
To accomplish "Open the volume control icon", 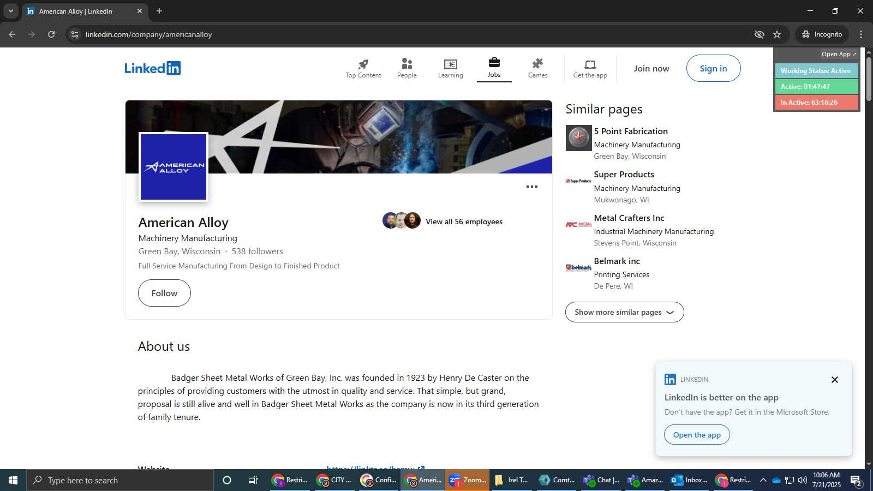I will tap(802, 480).
